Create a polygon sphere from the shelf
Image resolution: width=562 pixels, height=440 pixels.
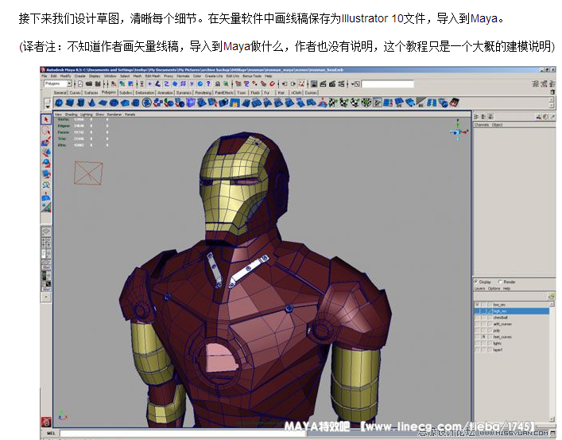pyautogui.click(x=59, y=103)
